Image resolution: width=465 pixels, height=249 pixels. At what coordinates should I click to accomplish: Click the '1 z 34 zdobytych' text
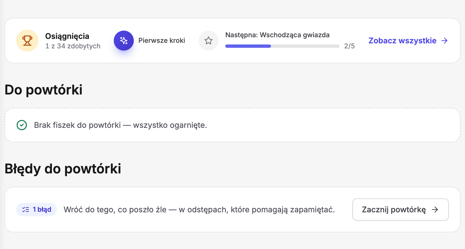(73, 46)
